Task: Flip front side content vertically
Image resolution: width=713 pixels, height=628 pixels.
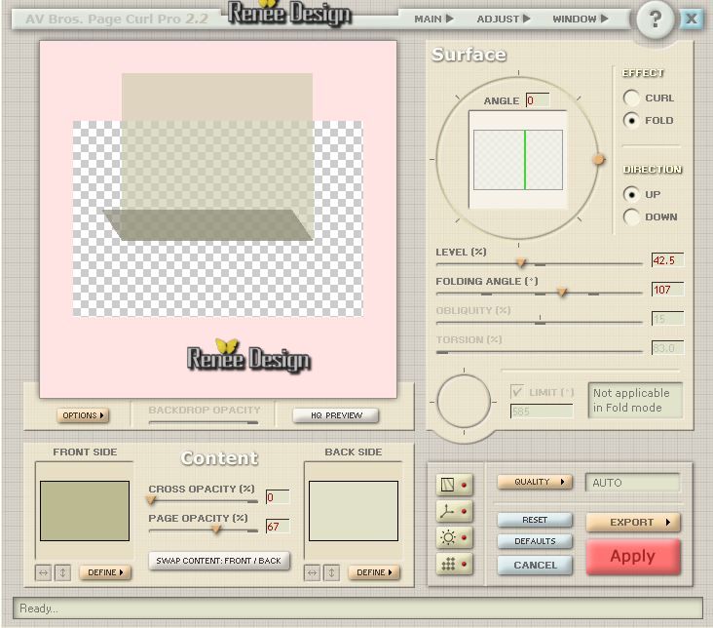Action: (x=62, y=572)
